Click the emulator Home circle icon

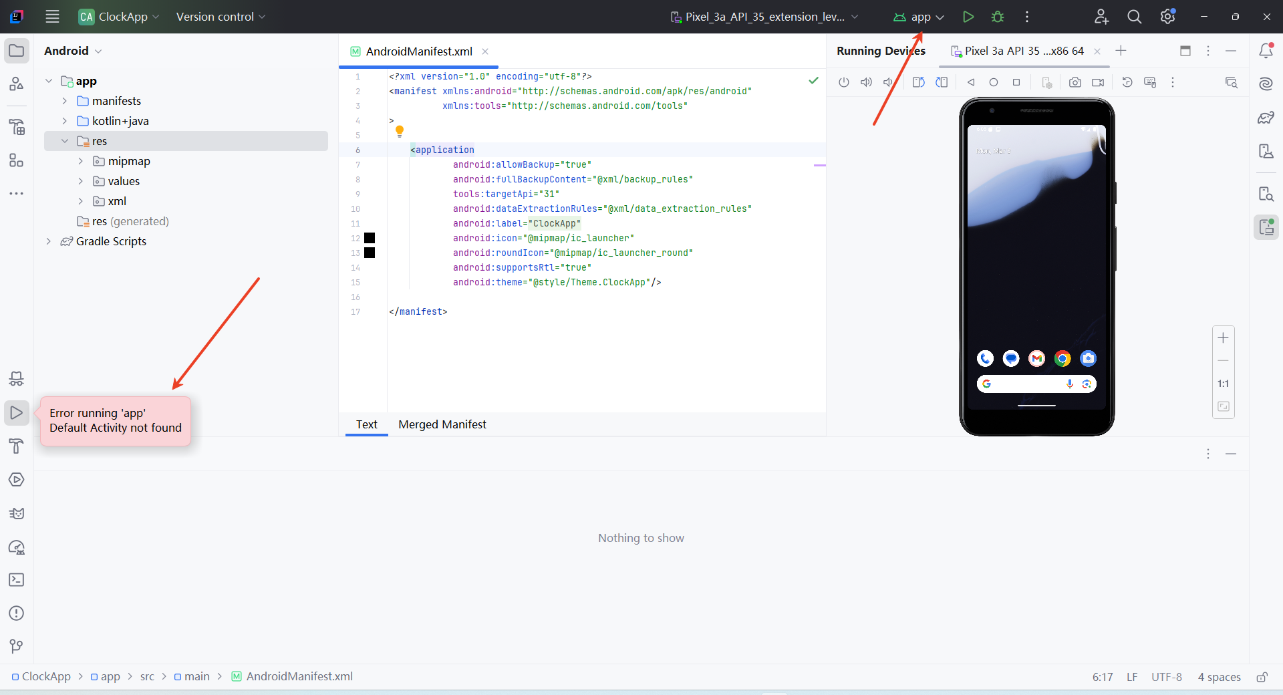click(994, 82)
